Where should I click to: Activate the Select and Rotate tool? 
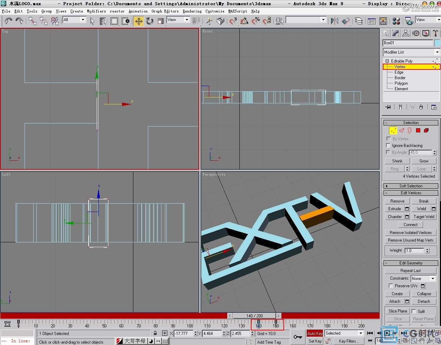[x=150, y=21]
